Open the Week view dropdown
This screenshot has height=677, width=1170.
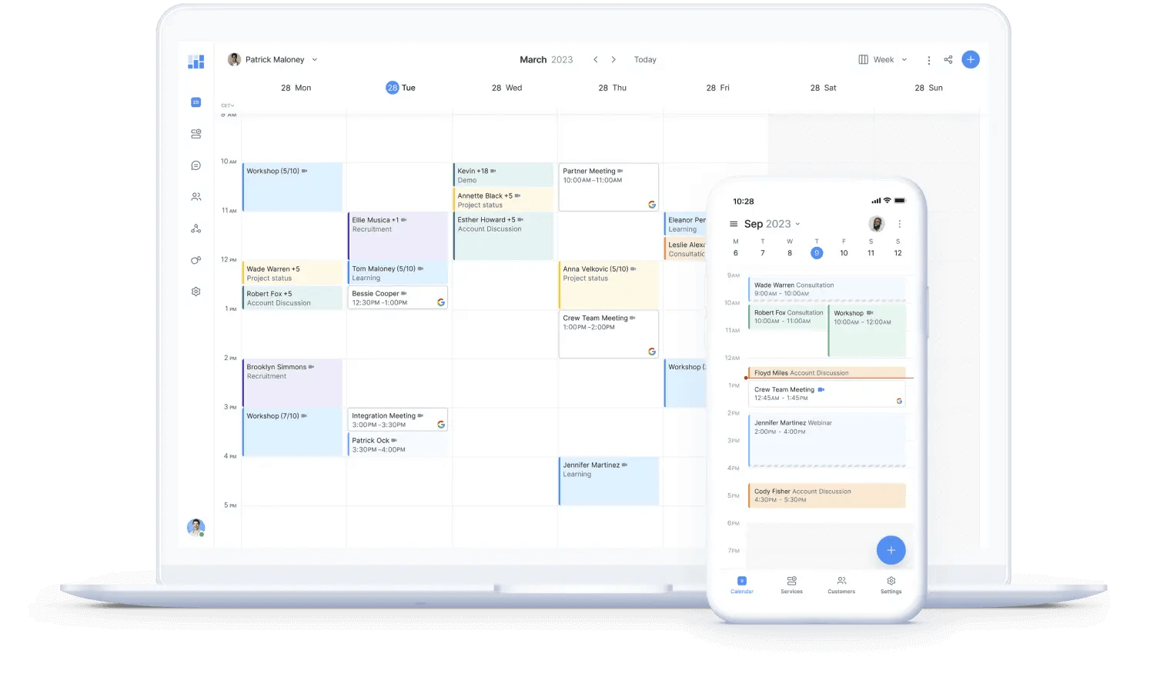[x=883, y=60]
